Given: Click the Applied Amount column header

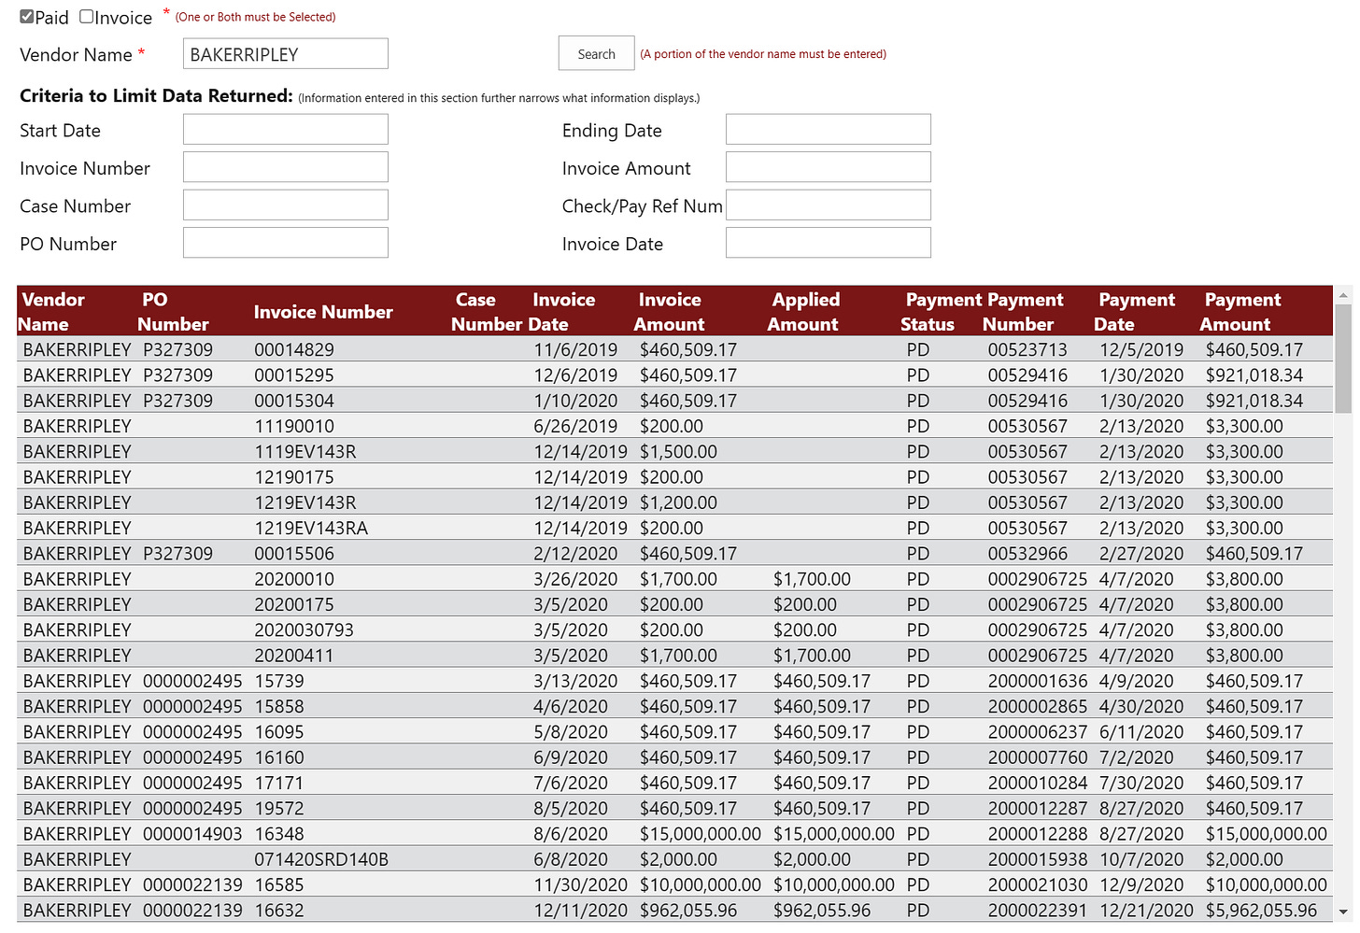Looking at the screenshot, I should point(803,312).
